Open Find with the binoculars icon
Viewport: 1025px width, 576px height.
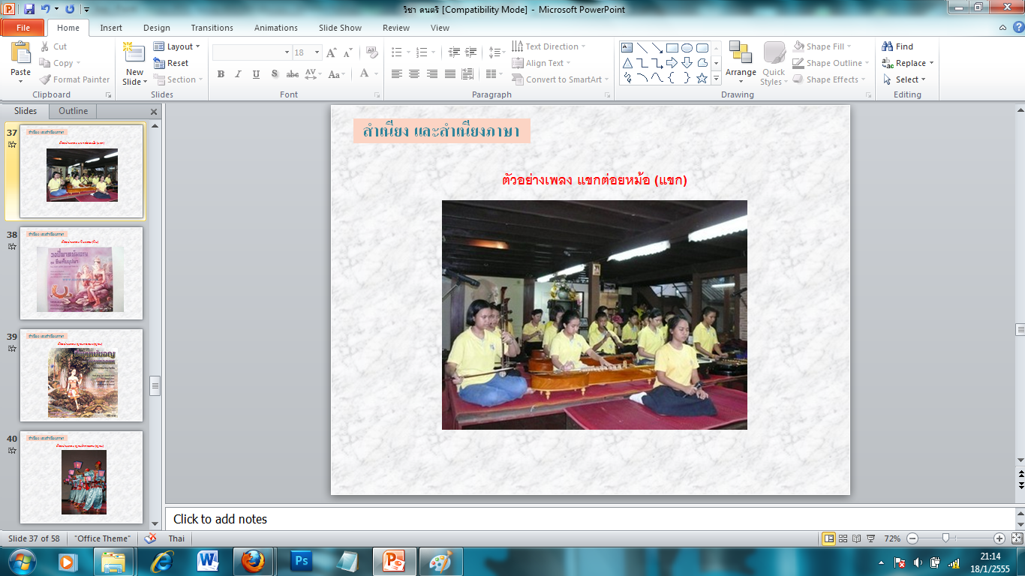coord(888,46)
